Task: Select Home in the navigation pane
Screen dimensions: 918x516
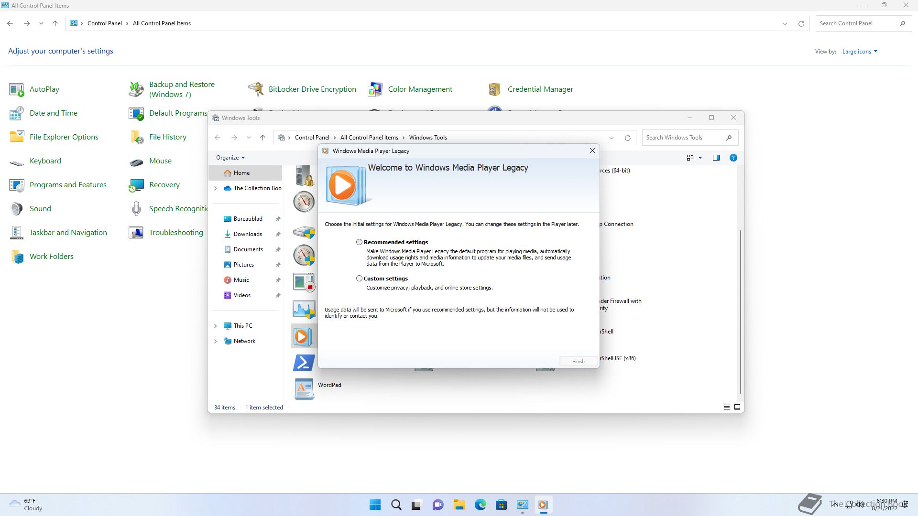Action: click(246, 173)
